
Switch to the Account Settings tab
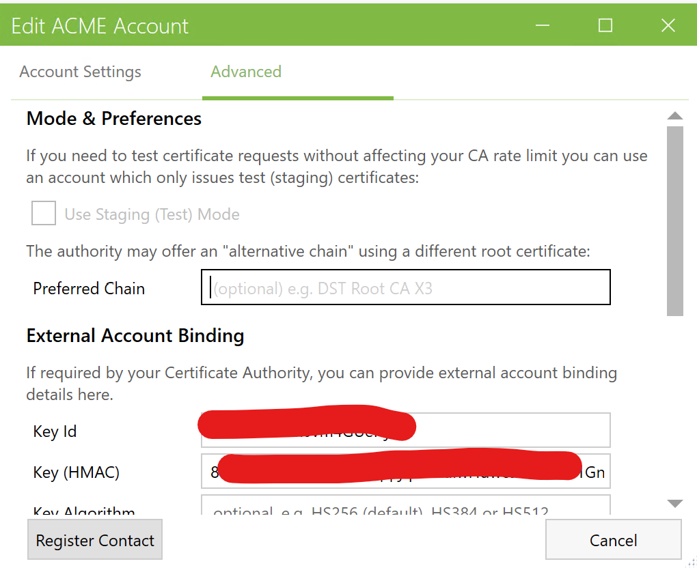pyautogui.click(x=80, y=72)
